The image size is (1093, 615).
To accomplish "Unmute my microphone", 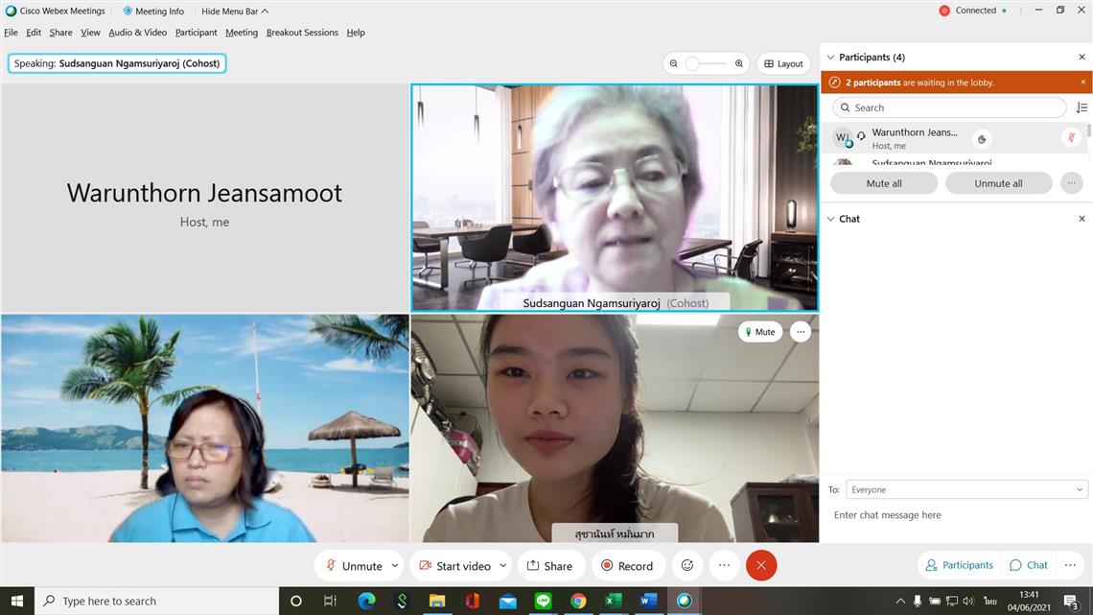I will 353,566.
